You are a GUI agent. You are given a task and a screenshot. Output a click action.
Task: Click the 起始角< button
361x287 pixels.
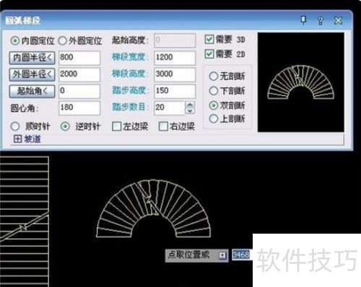click(32, 91)
